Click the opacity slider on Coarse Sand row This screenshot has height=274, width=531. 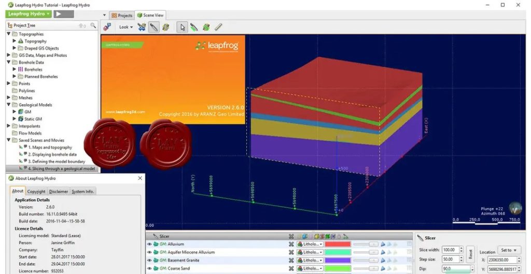click(366, 269)
